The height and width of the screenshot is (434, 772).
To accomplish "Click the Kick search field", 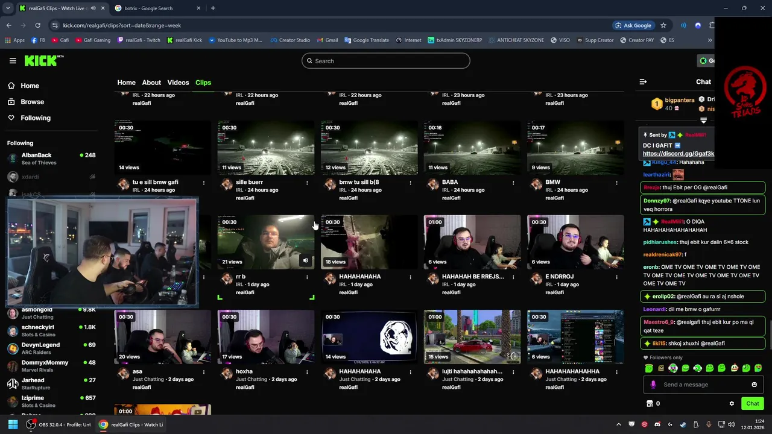I will 386,61.
